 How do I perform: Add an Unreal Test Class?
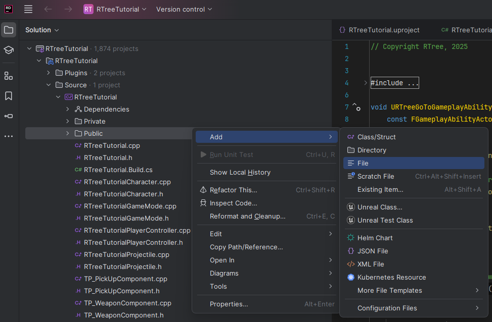click(x=414, y=220)
